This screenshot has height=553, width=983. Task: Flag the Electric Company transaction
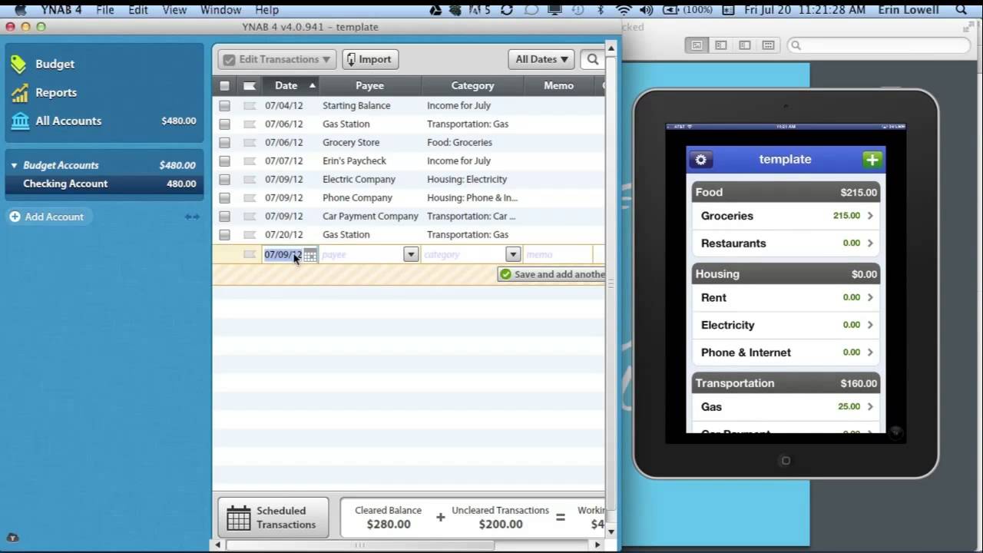pos(250,180)
